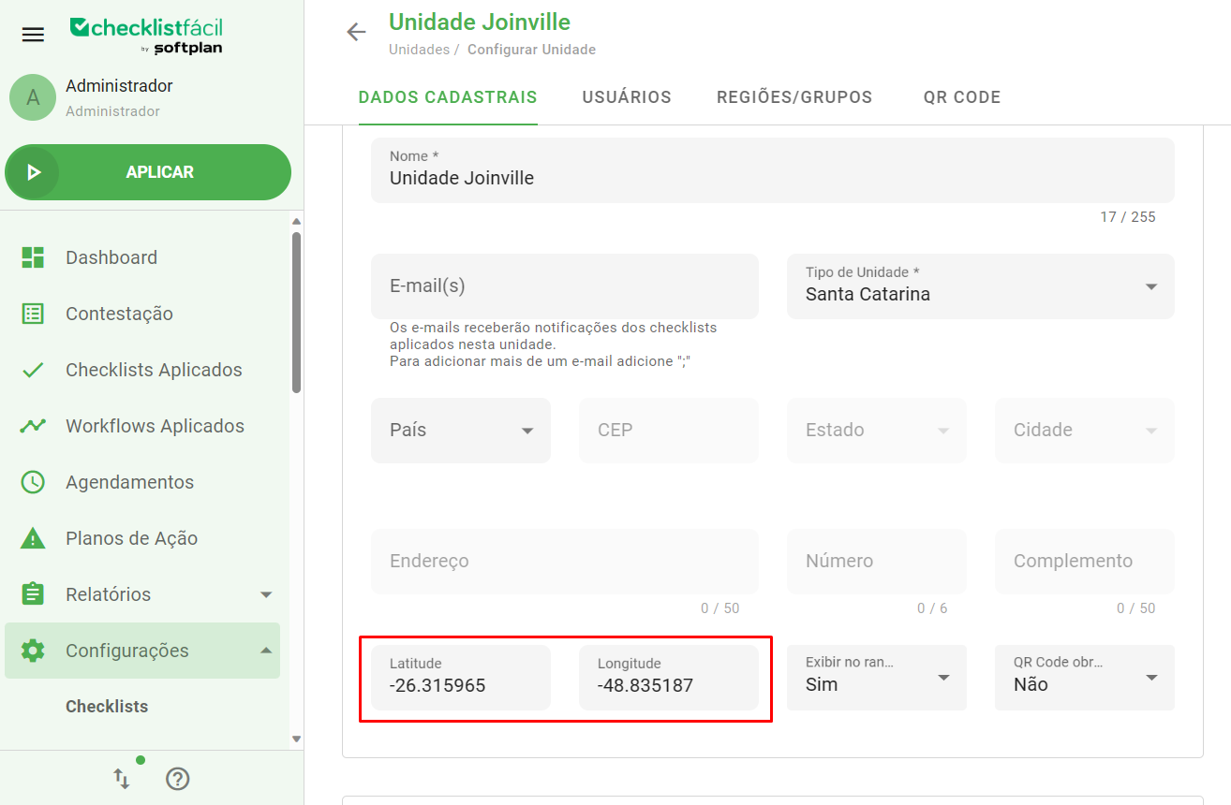Open the QR CODE tab
The width and height of the screenshot is (1231, 805).
point(961,96)
